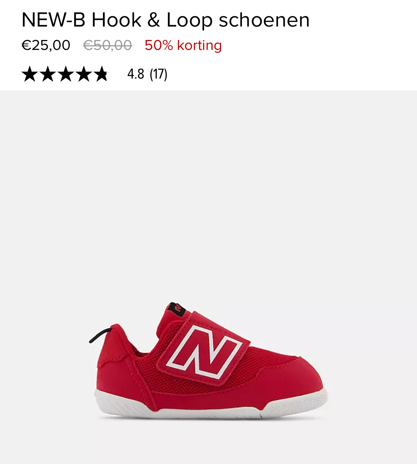Click the white sole of the shoe

211,405
